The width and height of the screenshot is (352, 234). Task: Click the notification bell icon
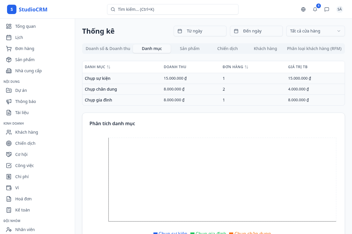pyautogui.click(x=315, y=9)
